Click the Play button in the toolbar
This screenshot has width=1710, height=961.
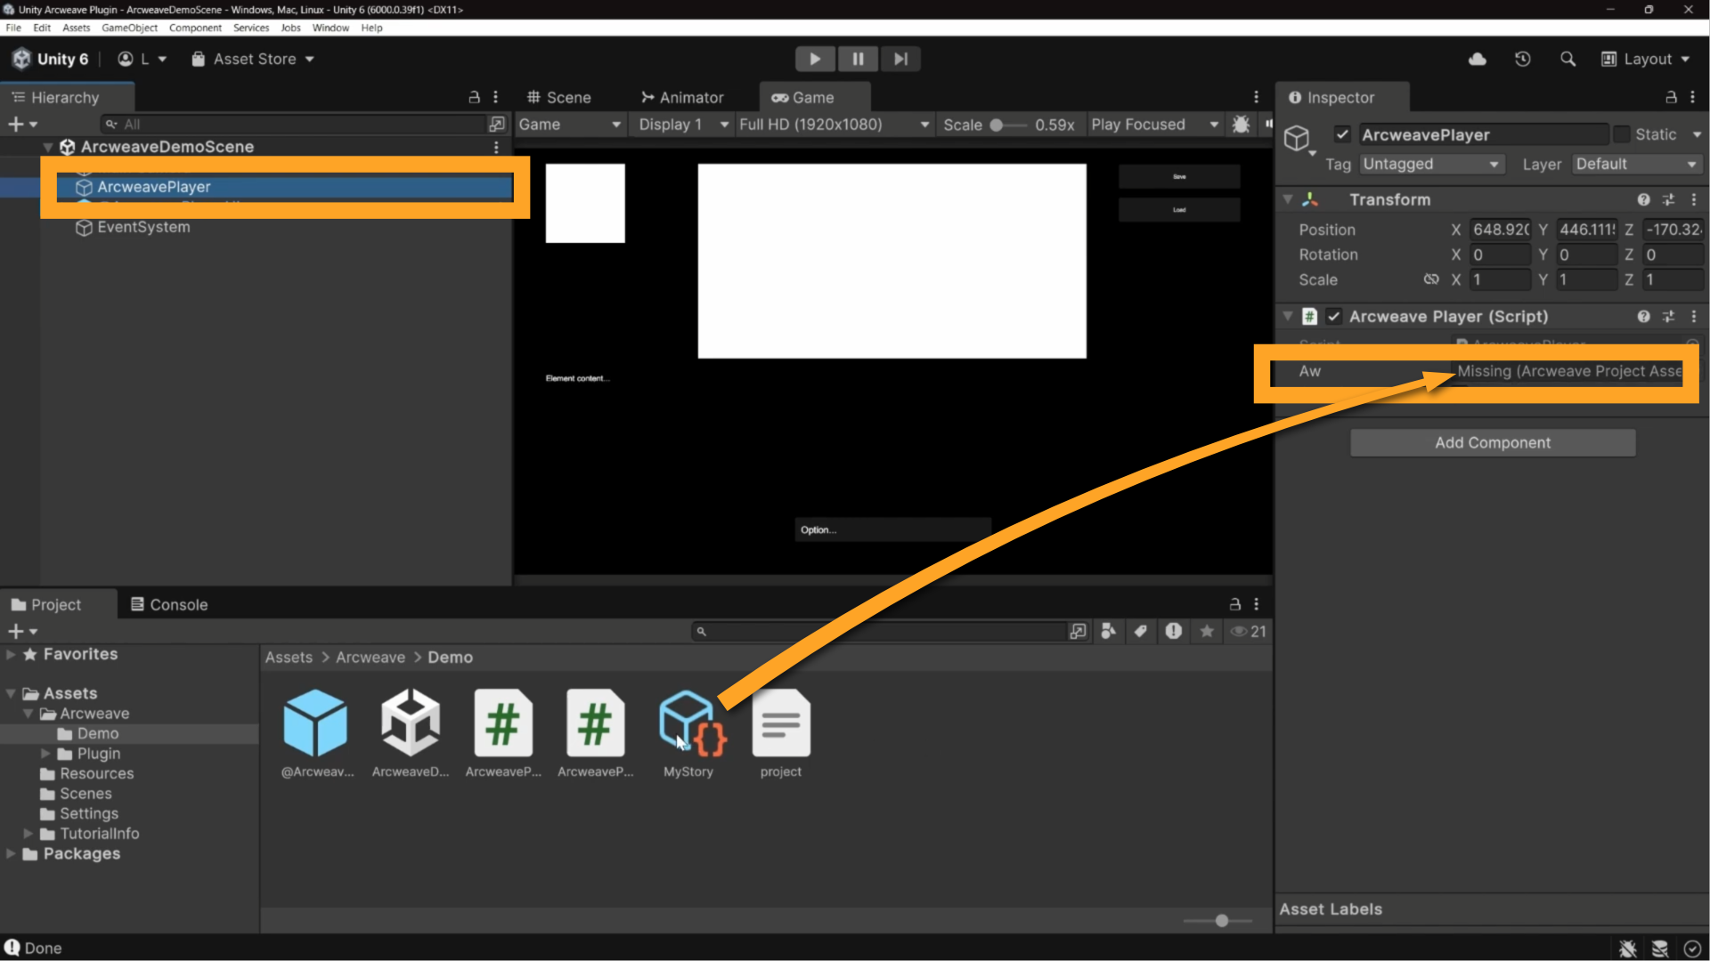pyautogui.click(x=815, y=59)
